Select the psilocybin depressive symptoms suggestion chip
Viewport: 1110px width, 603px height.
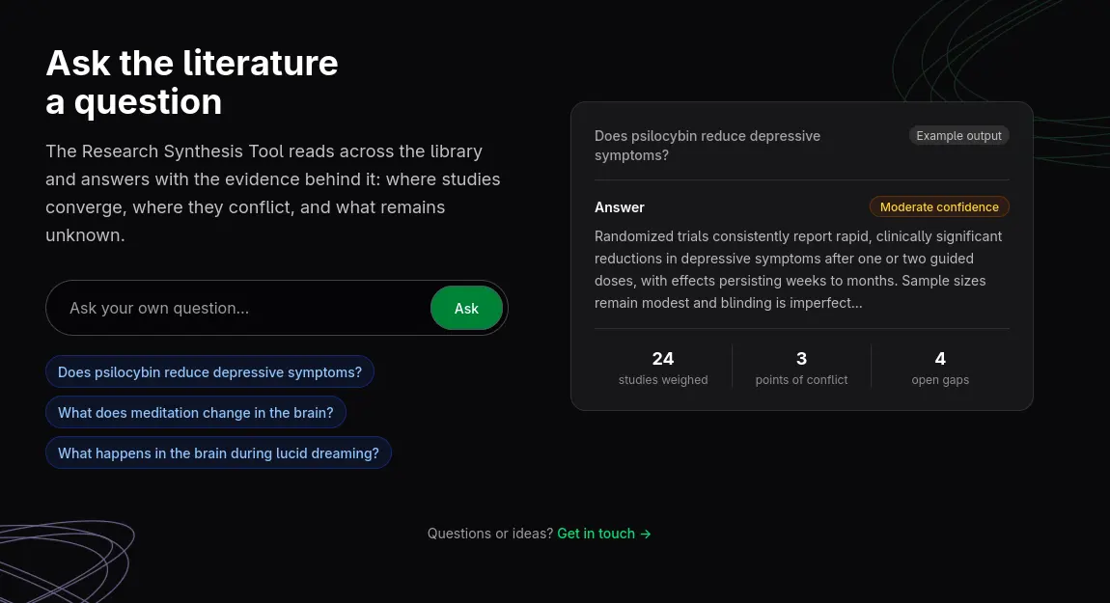point(209,371)
